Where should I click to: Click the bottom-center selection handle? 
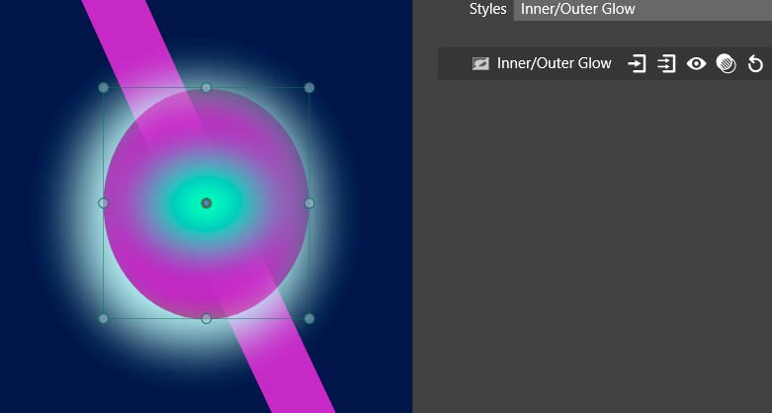[x=207, y=318]
